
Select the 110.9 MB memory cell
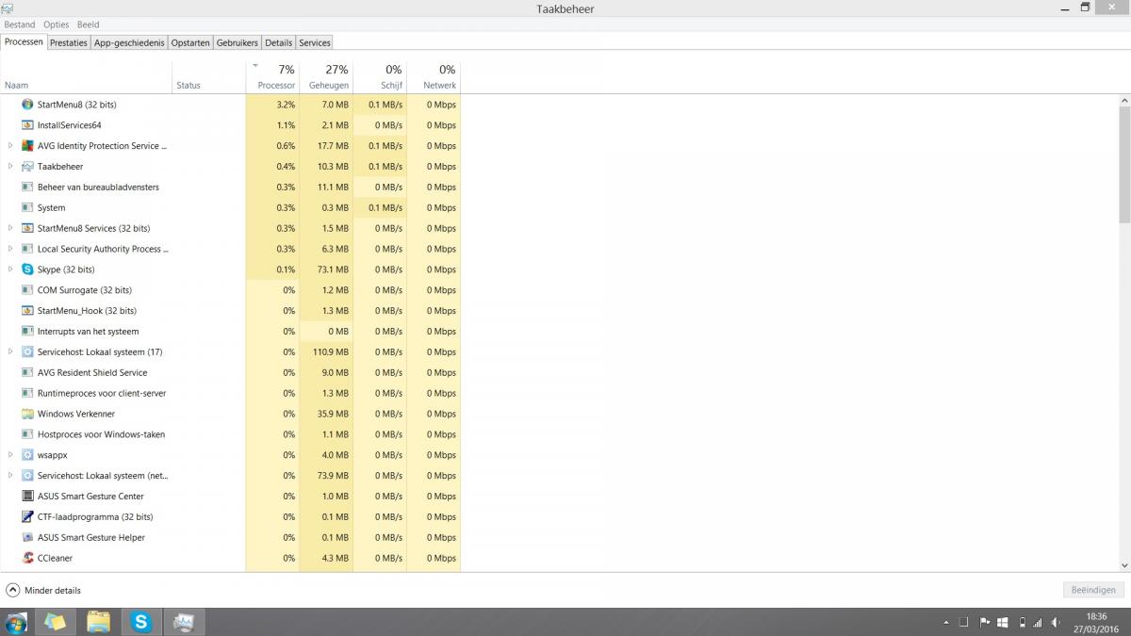pos(326,352)
